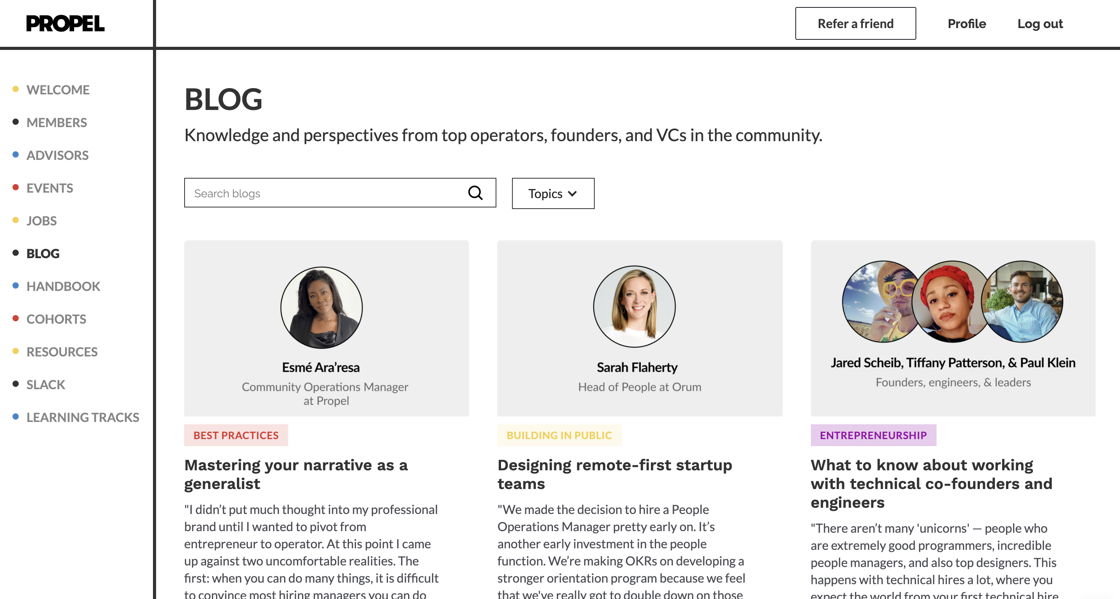
Task: Go to Members in sidebar
Action: pyautogui.click(x=57, y=122)
